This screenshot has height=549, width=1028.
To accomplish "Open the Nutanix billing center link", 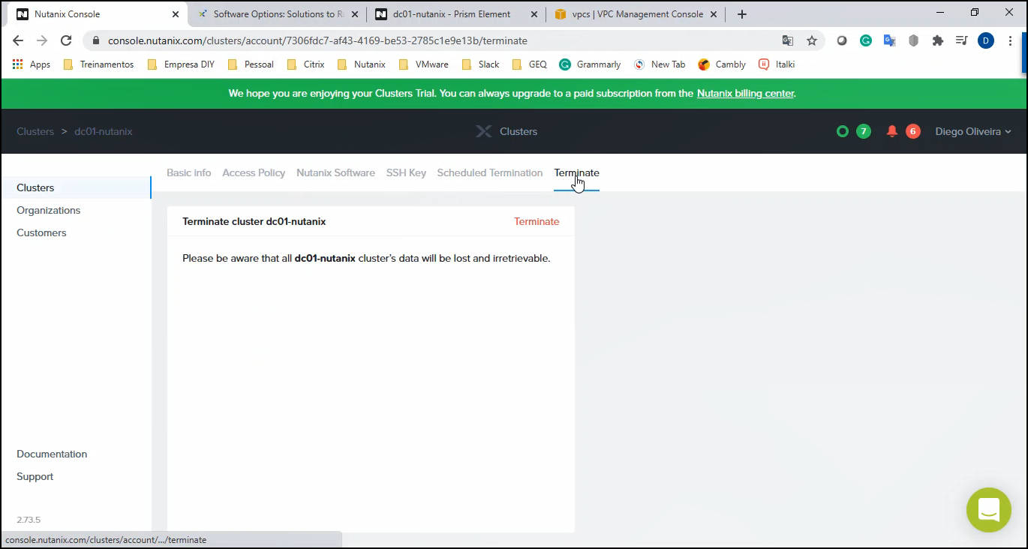I will [x=745, y=94].
